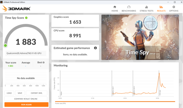
Task: Click the estimated game performance info icon
Action: (95, 48)
